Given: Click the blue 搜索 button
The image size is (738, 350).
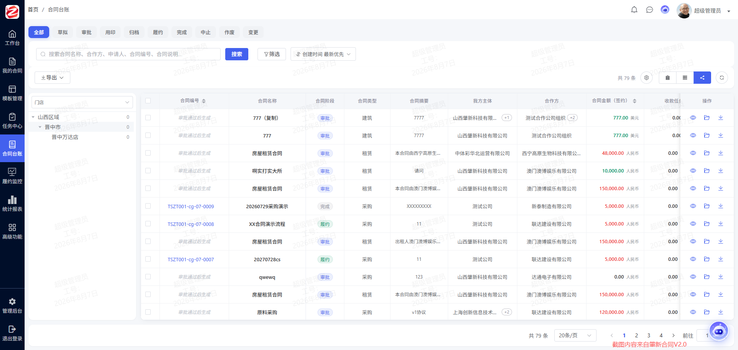Looking at the screenshot, I should 237,54.
